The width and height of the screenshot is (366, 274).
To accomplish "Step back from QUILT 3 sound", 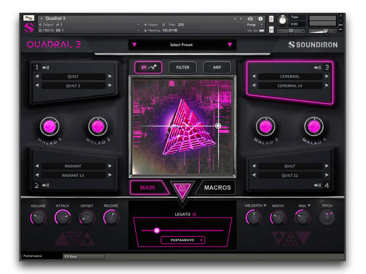I will point(37,85).
